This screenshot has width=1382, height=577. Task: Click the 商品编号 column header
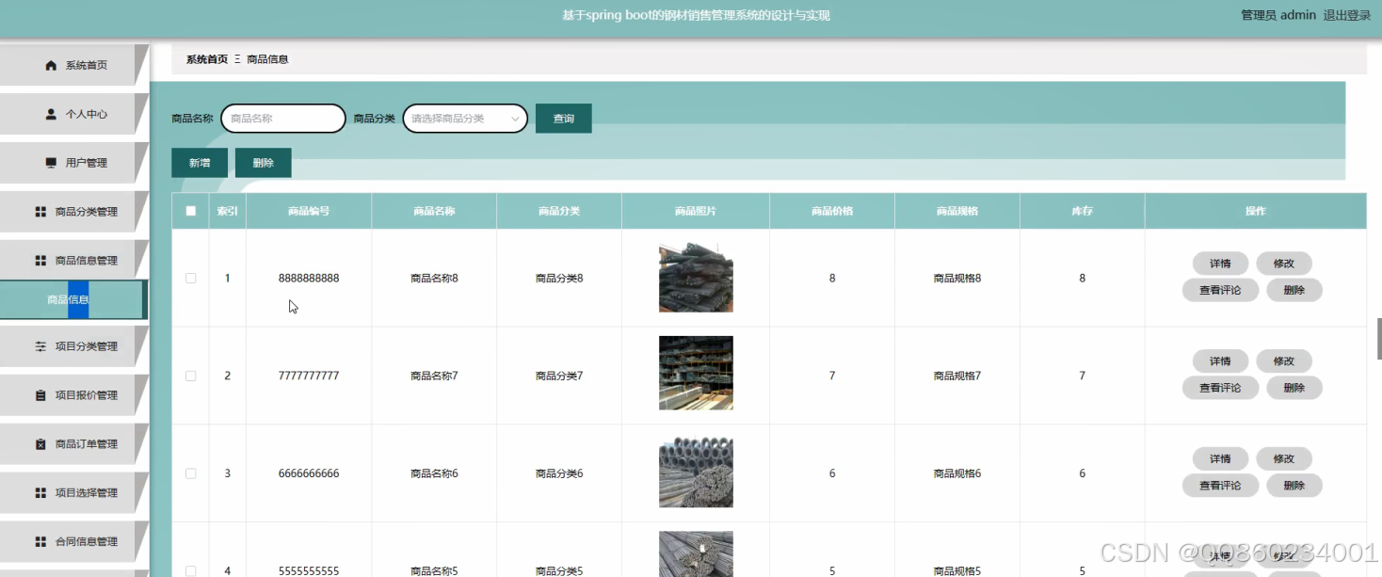click(x=309, y=211)
